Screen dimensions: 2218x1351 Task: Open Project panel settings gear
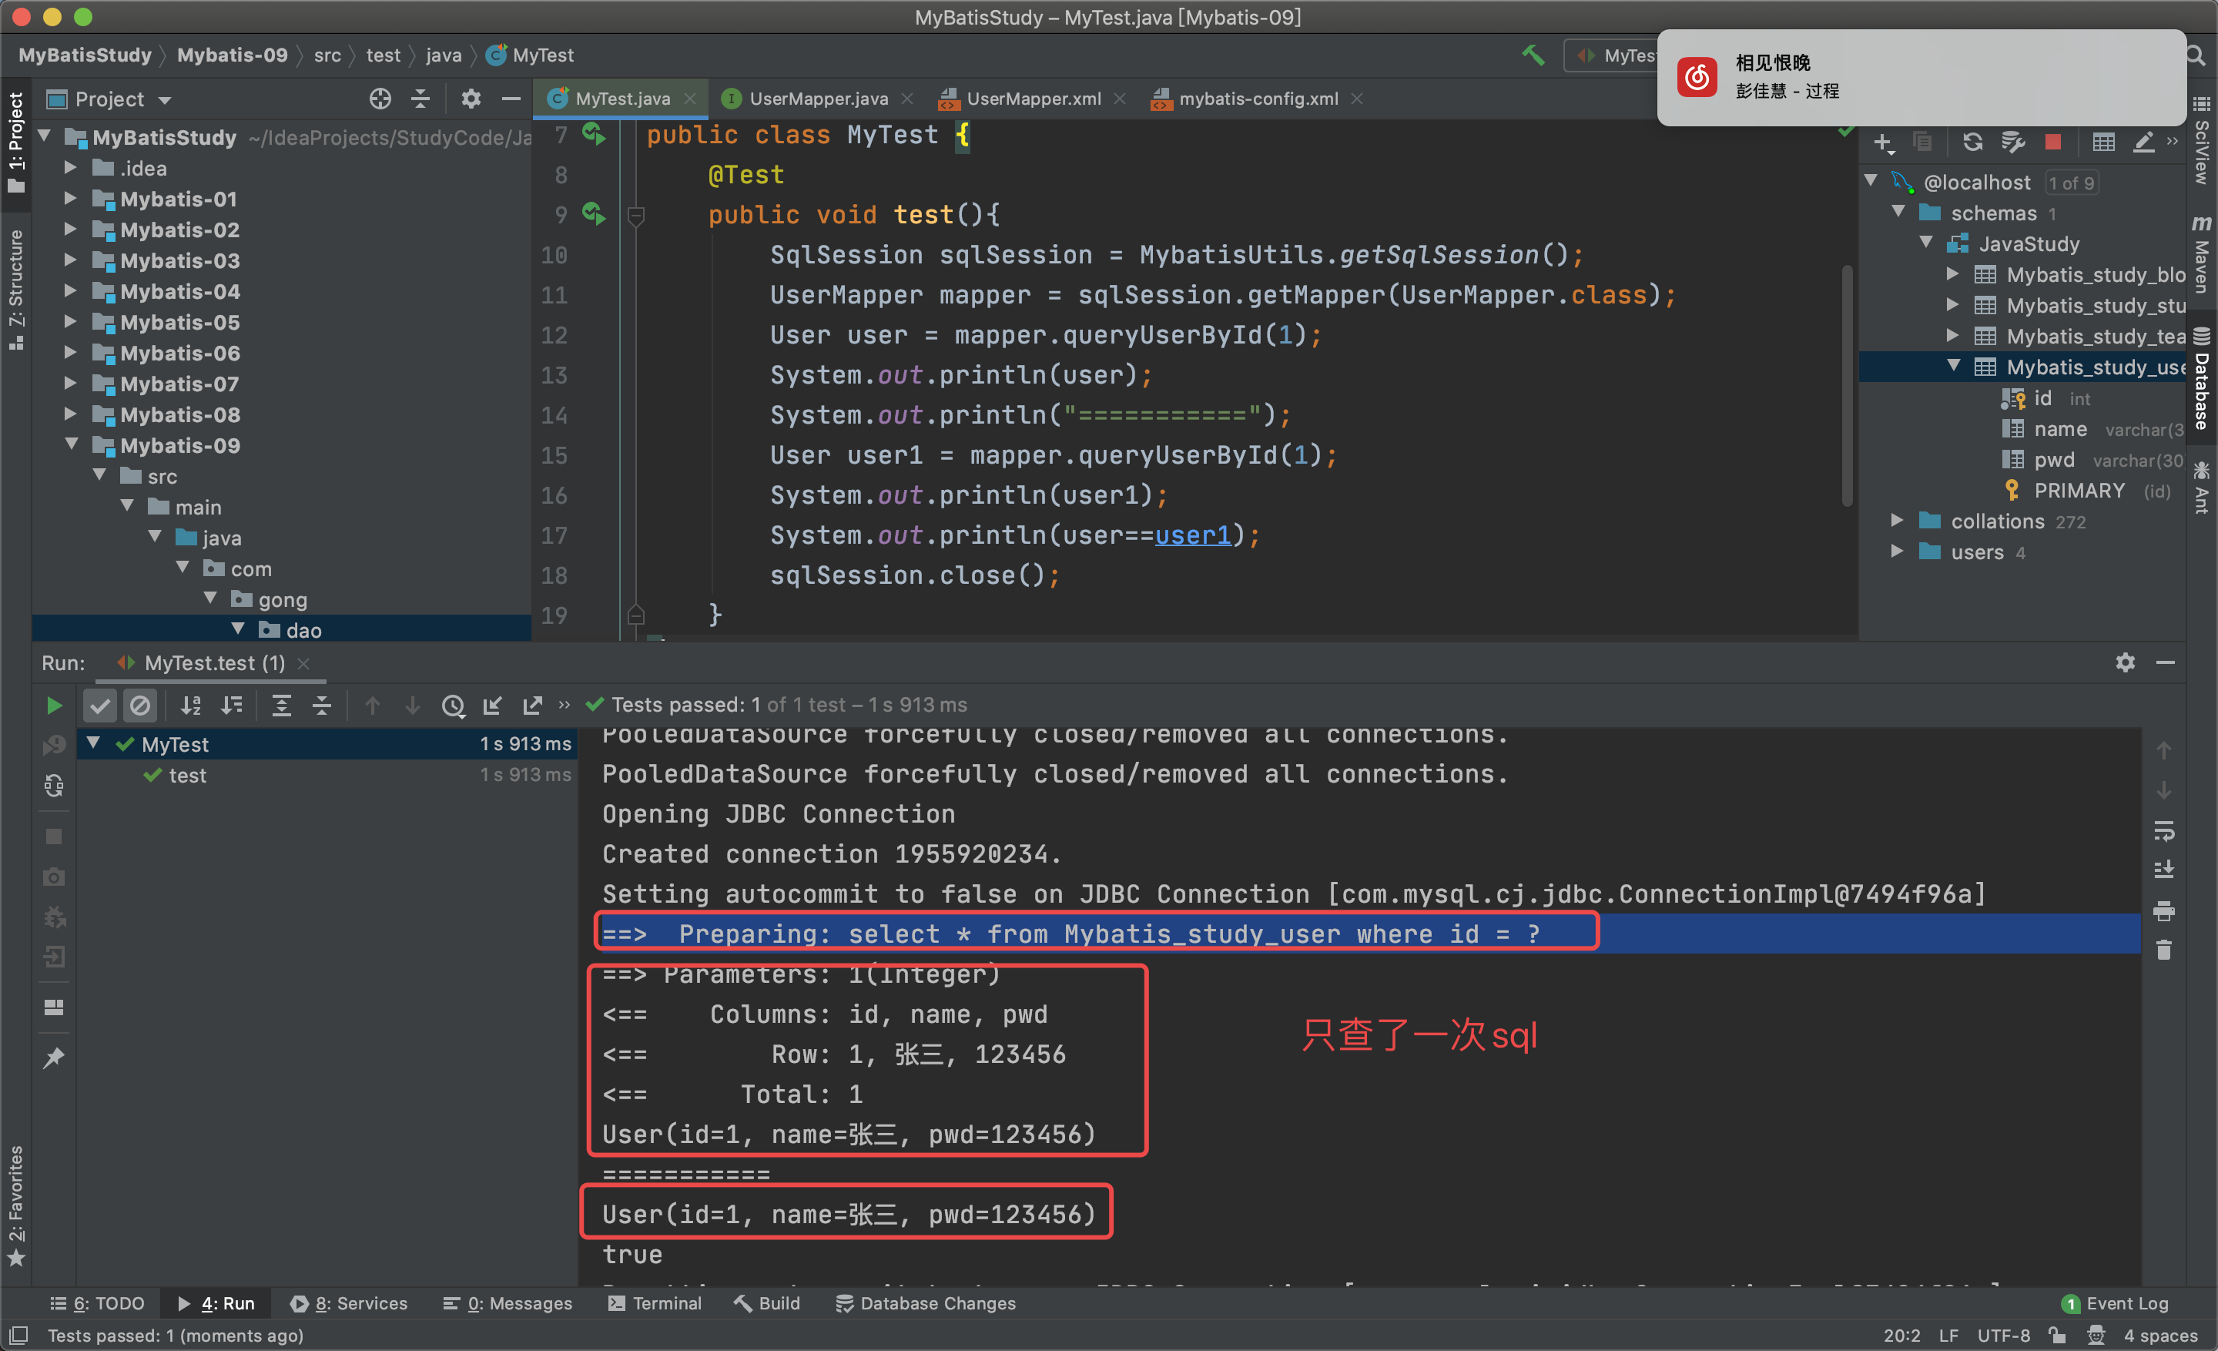pos(471,99)
